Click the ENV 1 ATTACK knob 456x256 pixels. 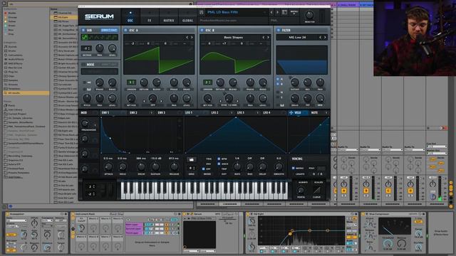coord(108,167)
